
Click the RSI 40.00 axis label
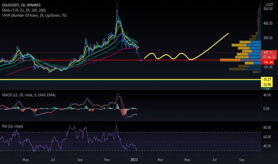[267, 146]
